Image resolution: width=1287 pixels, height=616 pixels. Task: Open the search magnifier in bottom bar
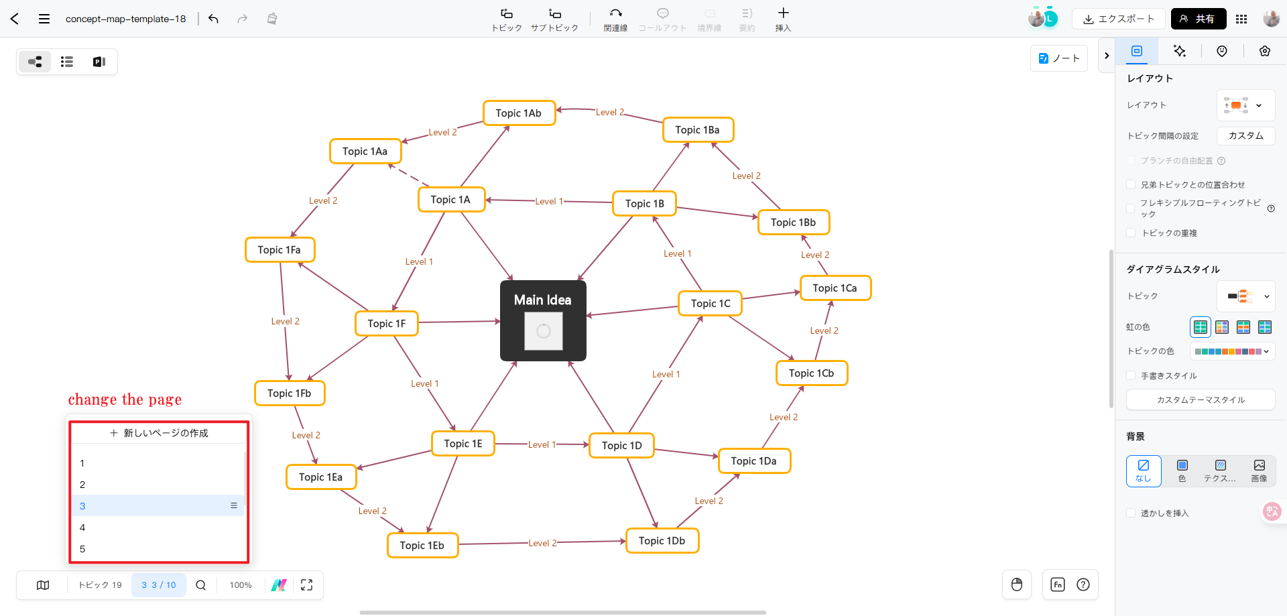[x=200, y=585]
